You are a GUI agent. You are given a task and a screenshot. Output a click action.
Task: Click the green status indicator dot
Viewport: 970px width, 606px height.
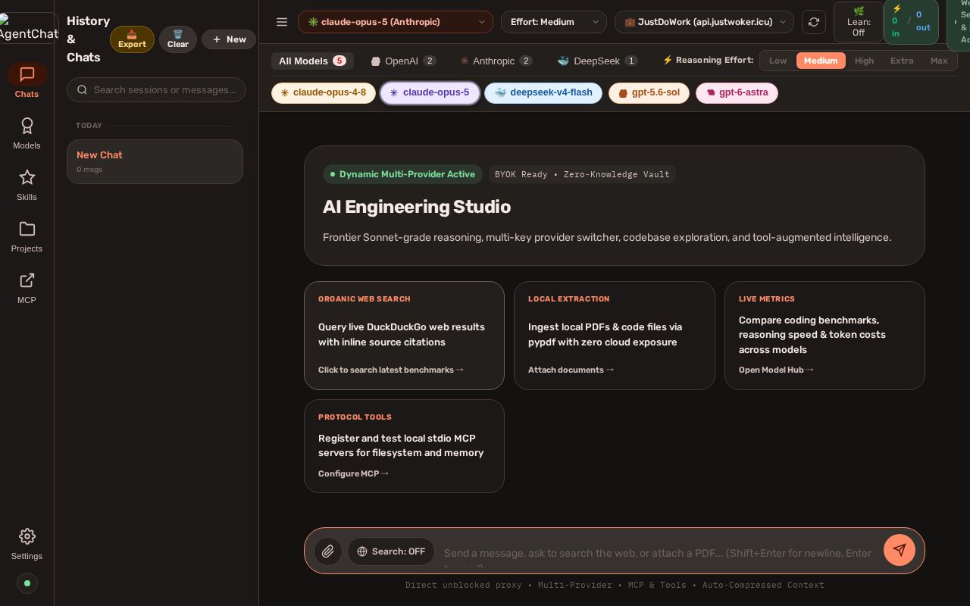pos(27,583)
